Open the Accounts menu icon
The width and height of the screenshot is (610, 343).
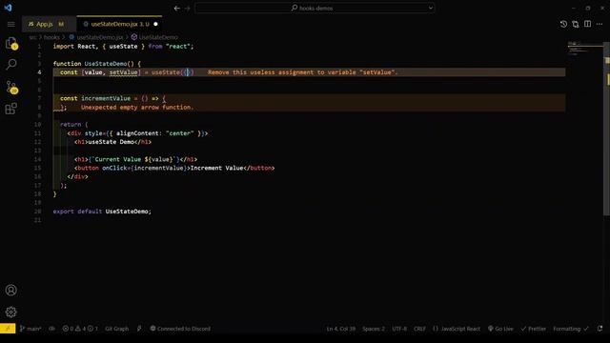click(10, 290)
